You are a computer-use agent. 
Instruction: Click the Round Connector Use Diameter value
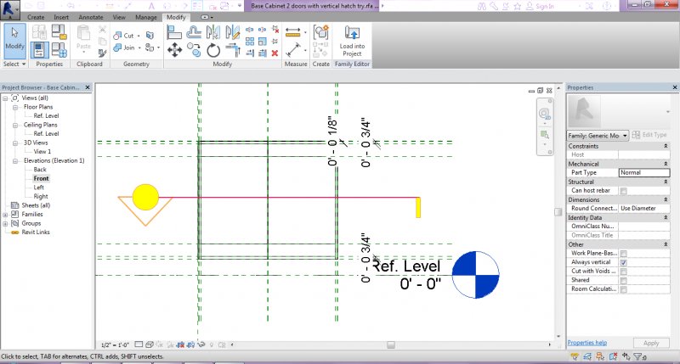click(644, 209)
